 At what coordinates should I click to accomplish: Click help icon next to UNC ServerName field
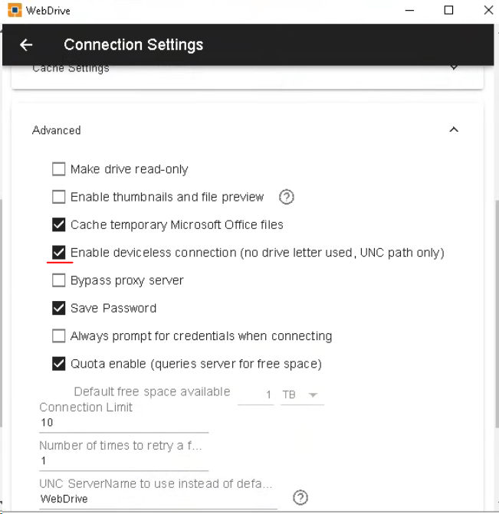[300, 498]
